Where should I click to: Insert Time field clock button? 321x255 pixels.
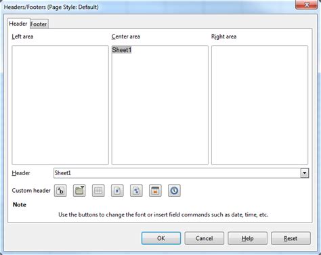click(x=174, y=191)
